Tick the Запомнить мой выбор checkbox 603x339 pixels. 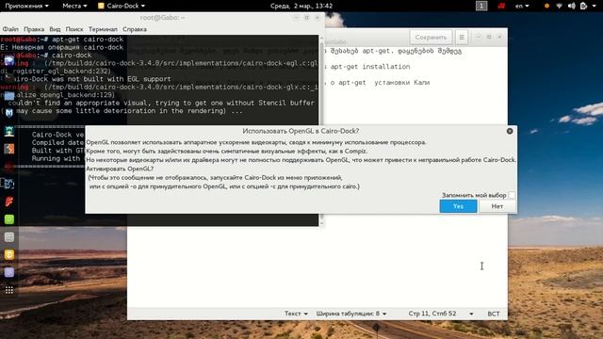point(512,195)
